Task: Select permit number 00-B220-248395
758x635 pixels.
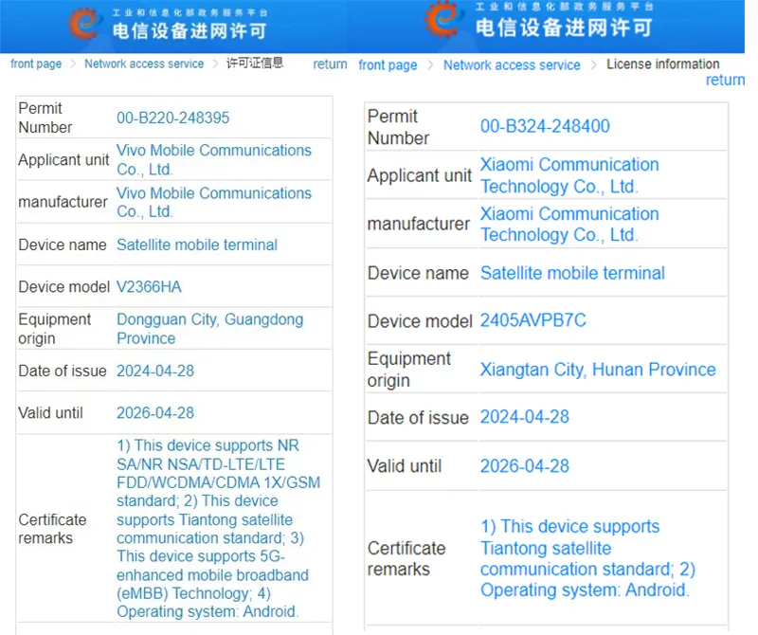Action: click(173, 118)
